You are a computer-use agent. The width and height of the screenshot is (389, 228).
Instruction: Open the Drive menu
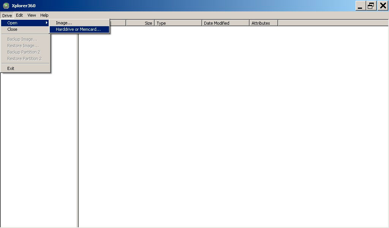(7, 15)
